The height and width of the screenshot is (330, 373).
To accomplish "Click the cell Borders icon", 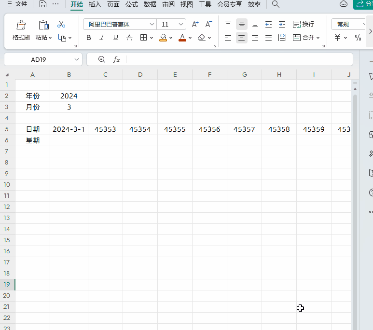I will point(143,38).
